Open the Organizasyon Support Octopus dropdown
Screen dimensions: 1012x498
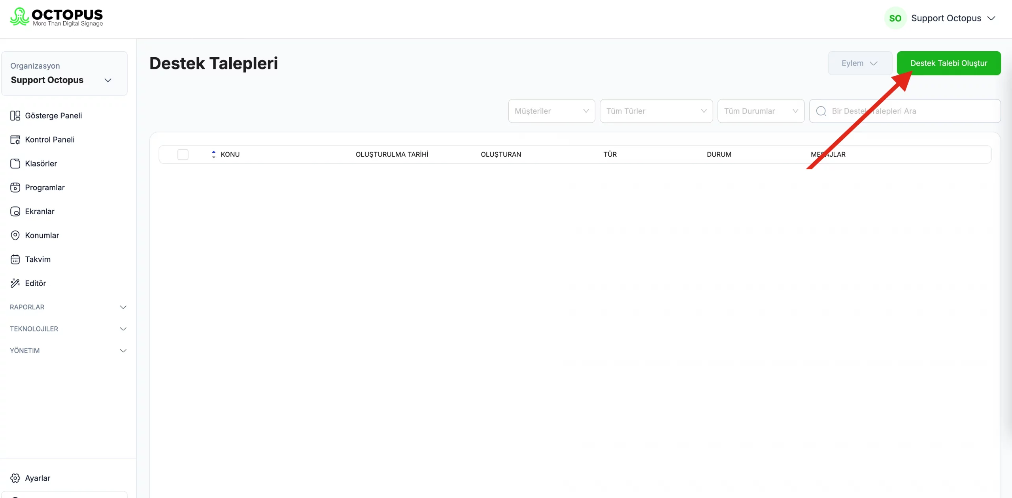[64, 73]
